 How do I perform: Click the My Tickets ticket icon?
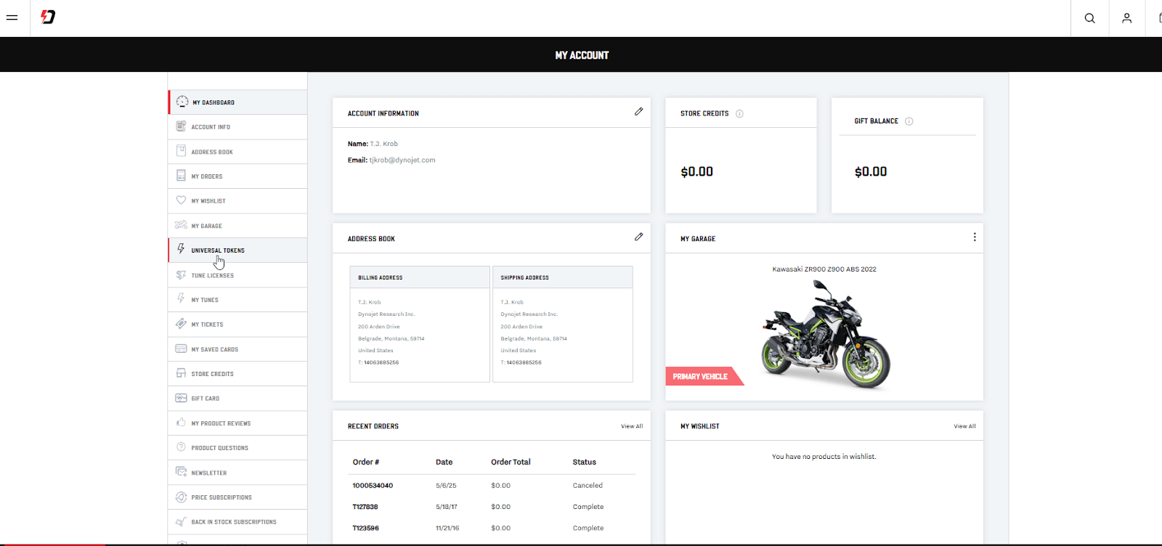point(181,324)
